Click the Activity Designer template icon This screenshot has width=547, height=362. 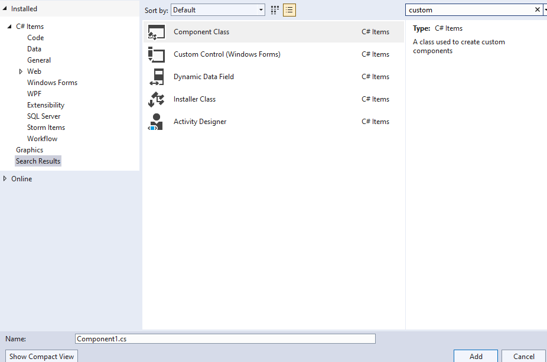(157, 121)
